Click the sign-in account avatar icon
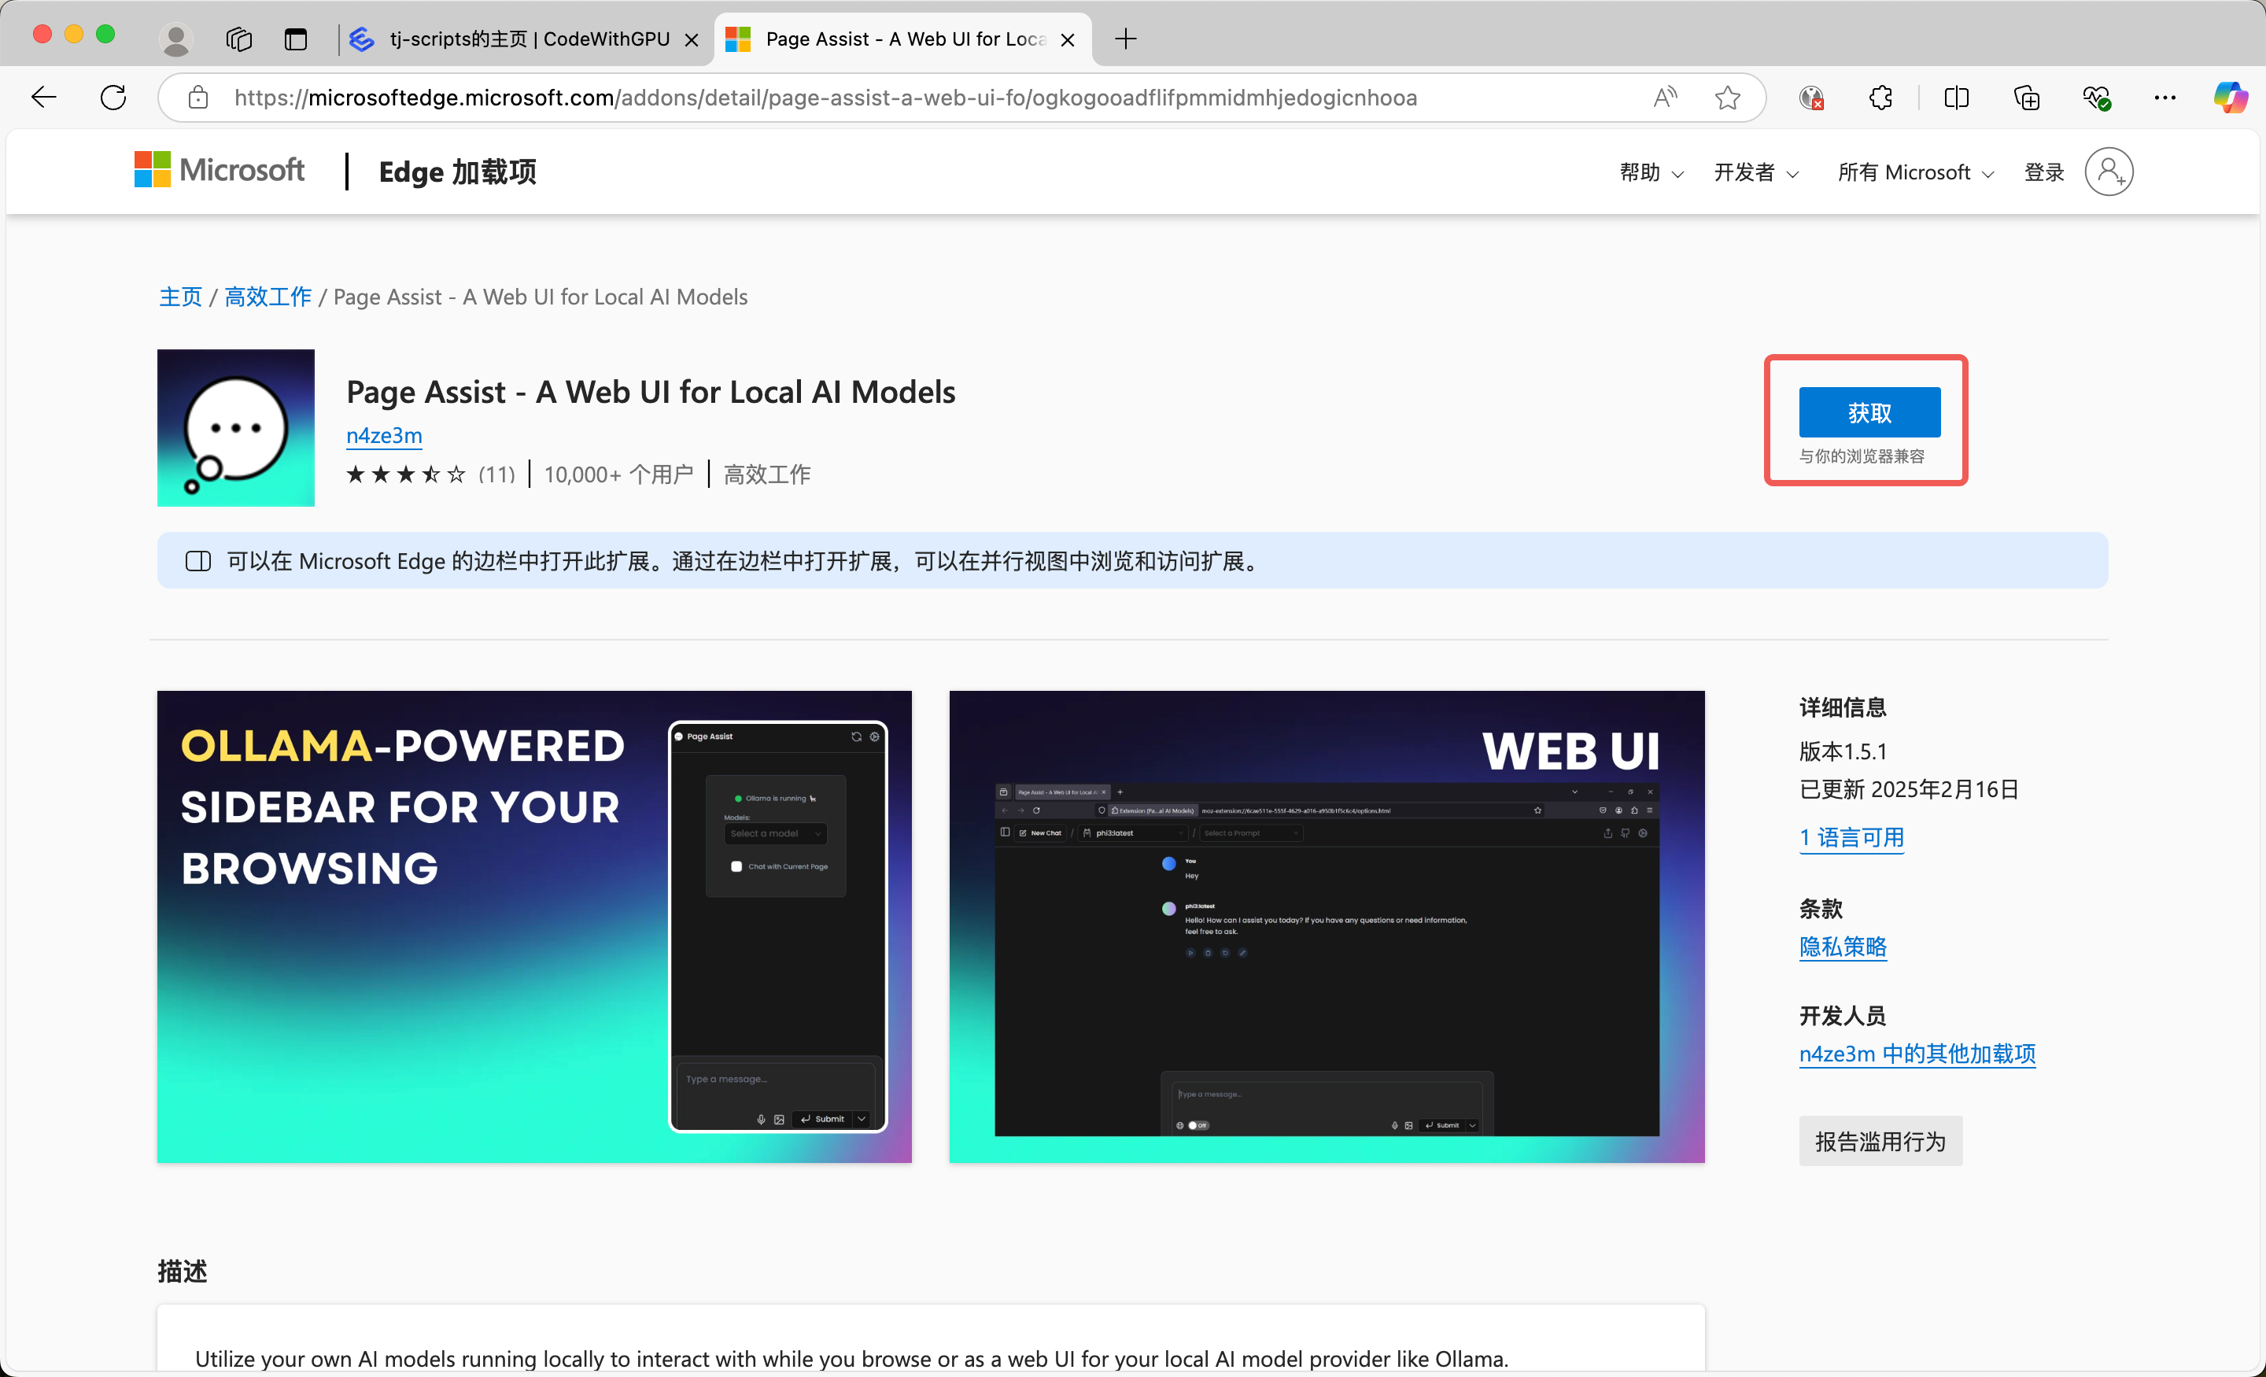The height and width of the screenshot is (1377, 2266). 2108,172
